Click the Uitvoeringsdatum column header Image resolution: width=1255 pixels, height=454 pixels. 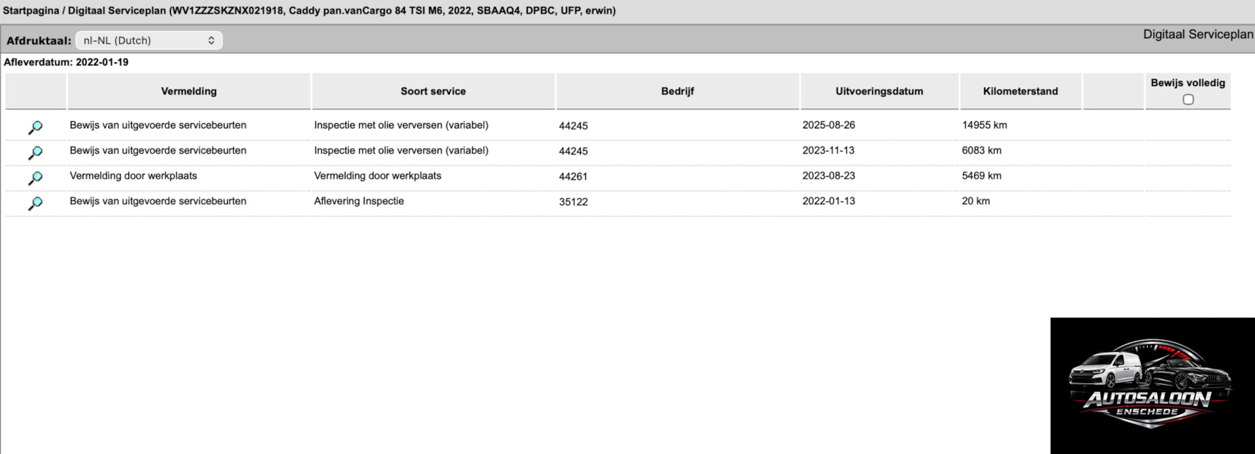click(879, 91)
